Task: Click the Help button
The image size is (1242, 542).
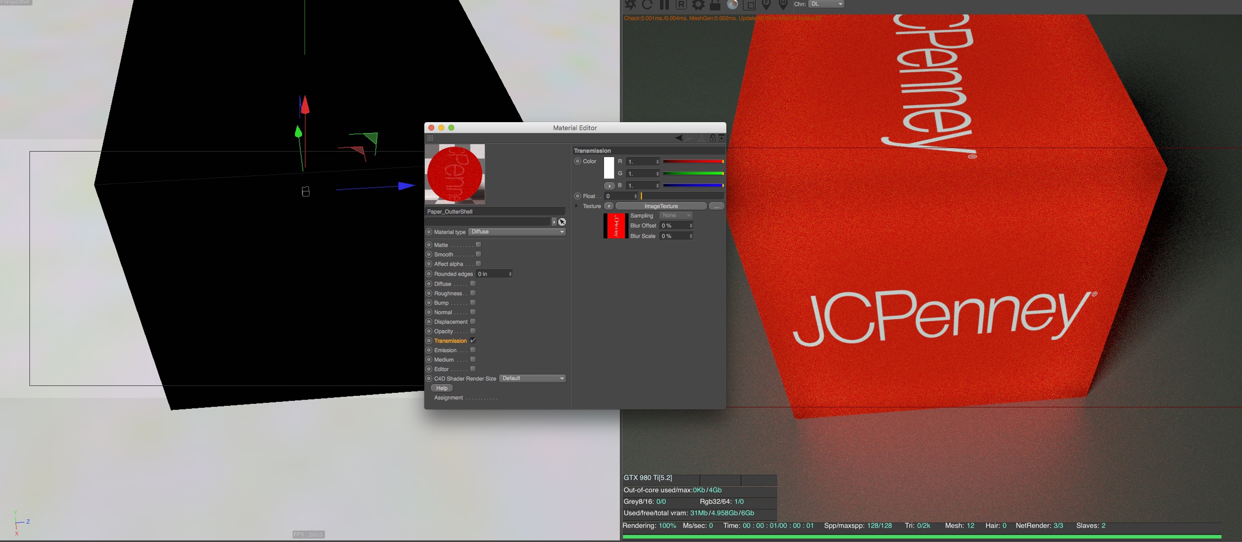Action: [x=442, y=388]
